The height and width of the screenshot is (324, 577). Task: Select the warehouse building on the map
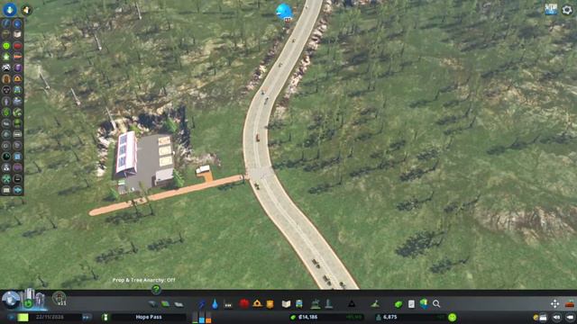126,153
